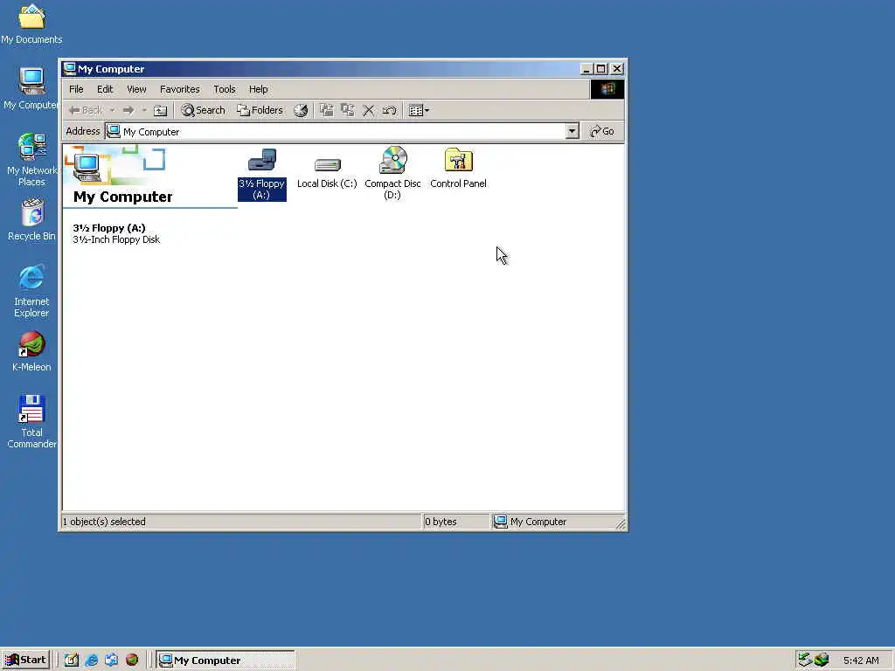
Task: Click Show Desktop quick launch icon
Action: (x=72, y=661)
